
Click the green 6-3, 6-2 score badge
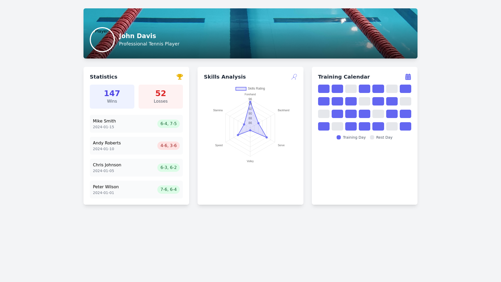pyautogui.click(x=168, y=167)
